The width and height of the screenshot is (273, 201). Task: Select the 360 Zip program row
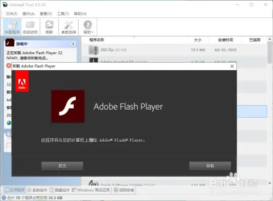(x=174, y=50)
